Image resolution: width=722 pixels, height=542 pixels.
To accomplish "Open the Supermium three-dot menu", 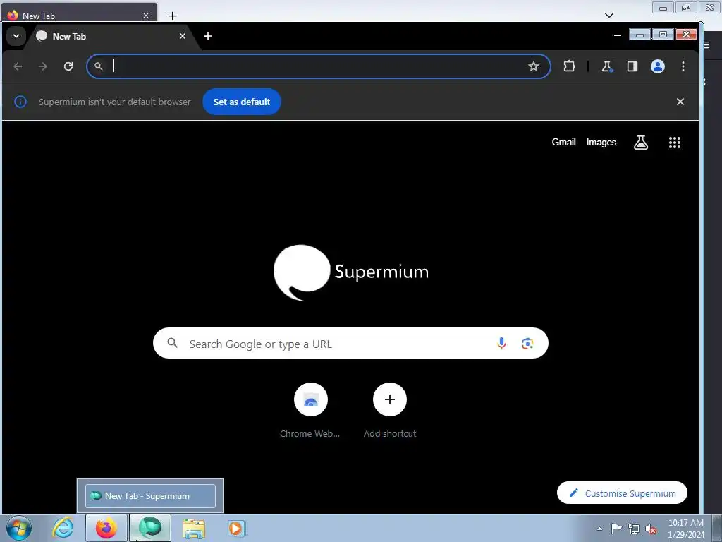I will coord(683,66).
